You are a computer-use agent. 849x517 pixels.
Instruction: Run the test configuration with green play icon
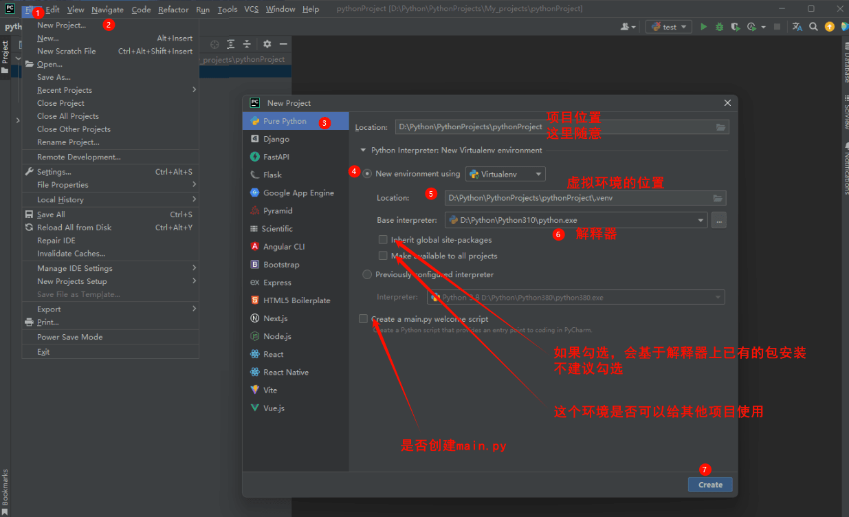coord(703,27)
